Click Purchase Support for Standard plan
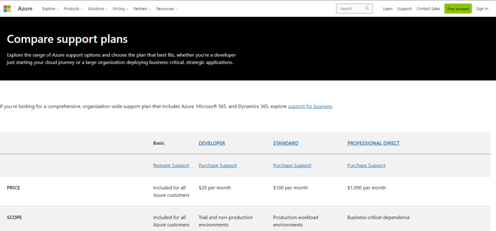Viewport: 496px width, 231px height. pyautogui.click(x=292, y=165)
